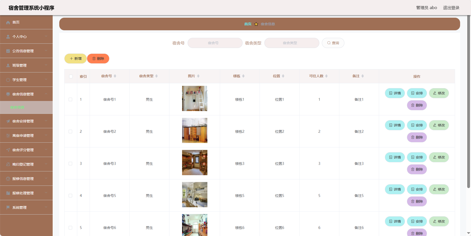The image size is (471, 236).
Task: Open 报修信息管理 in the sidebar
Action: point(26,179)
